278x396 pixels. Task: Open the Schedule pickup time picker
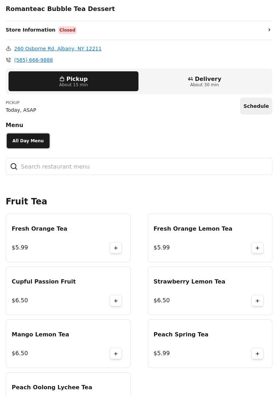click(x=256, y=106)
